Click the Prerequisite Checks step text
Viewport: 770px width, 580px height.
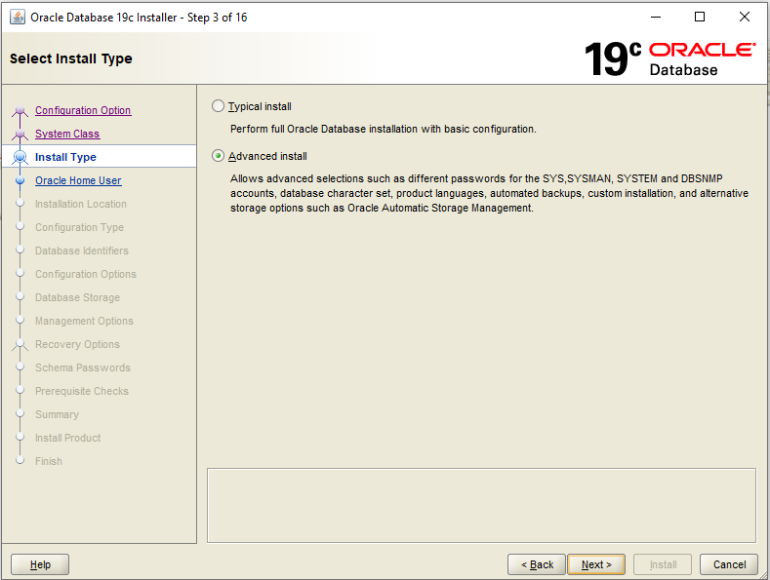(82, 391)
